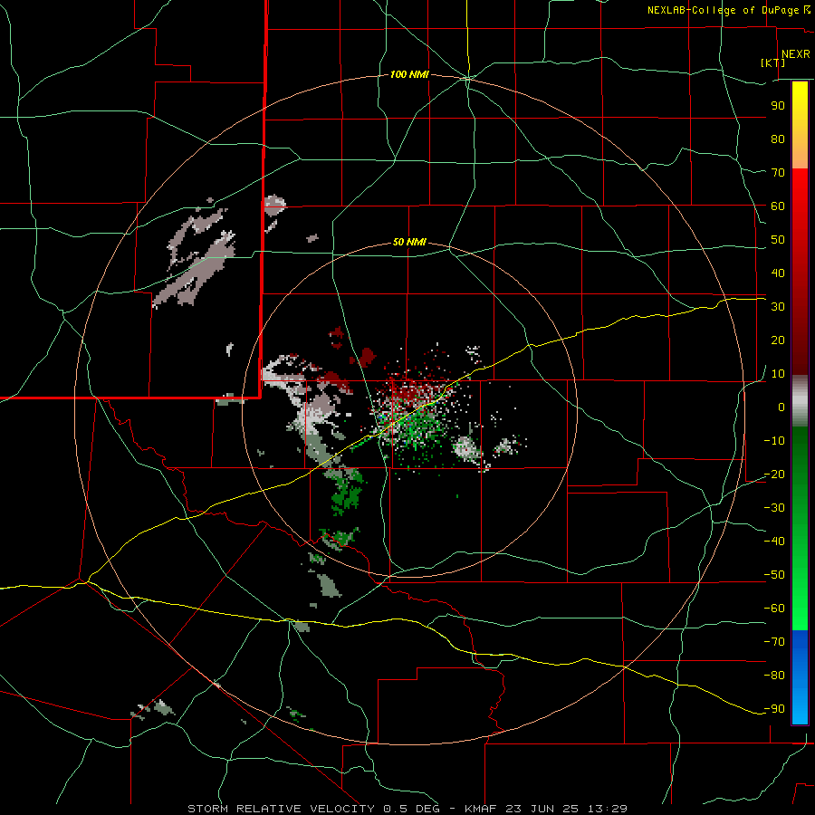This screenshot has height=815, width=815.
Task: Click the -20 value on the velocity scale
Action: tap(774, 474)
